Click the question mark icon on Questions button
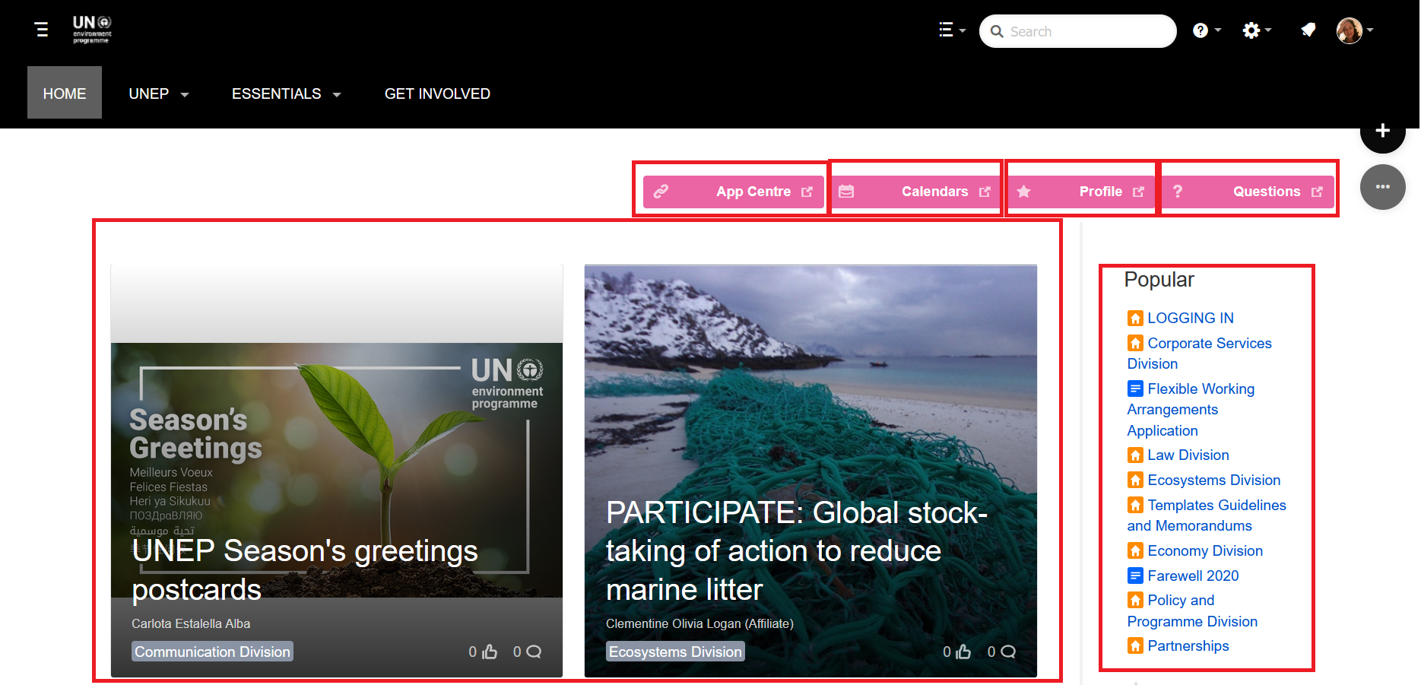This screenshot has width=1421, height=685. (x=1178, y=192)
